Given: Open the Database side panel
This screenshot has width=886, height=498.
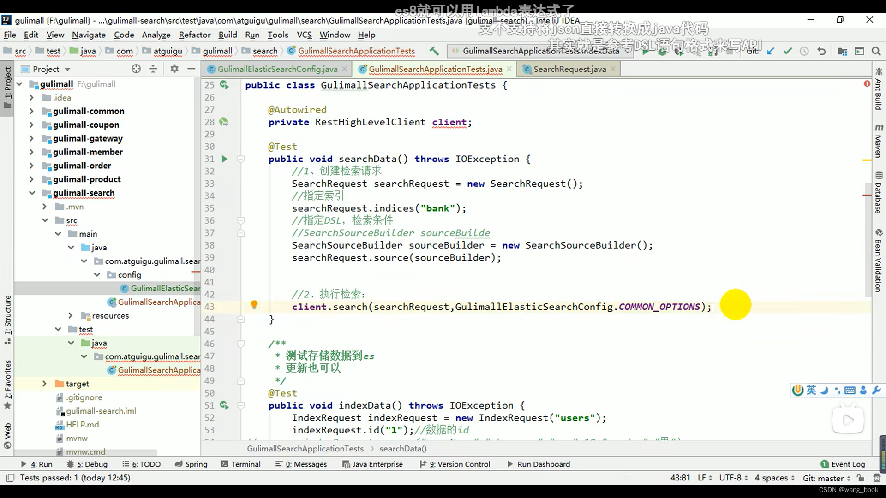Looking at the screenshot, I should click(x=878, y=192).
